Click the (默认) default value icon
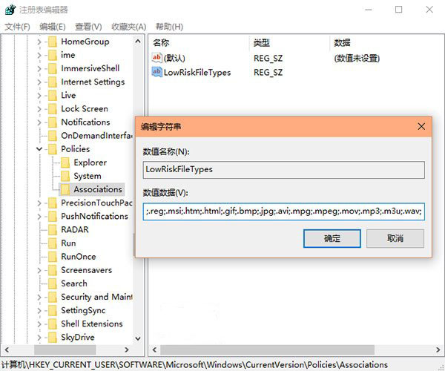 pos(156,58)
